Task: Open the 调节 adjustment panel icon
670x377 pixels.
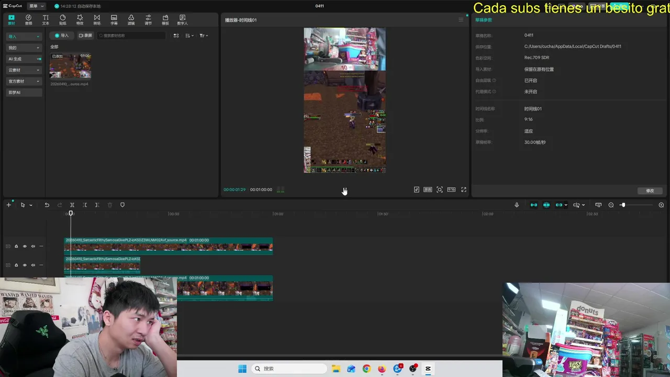Action: [x=148, y=20]
